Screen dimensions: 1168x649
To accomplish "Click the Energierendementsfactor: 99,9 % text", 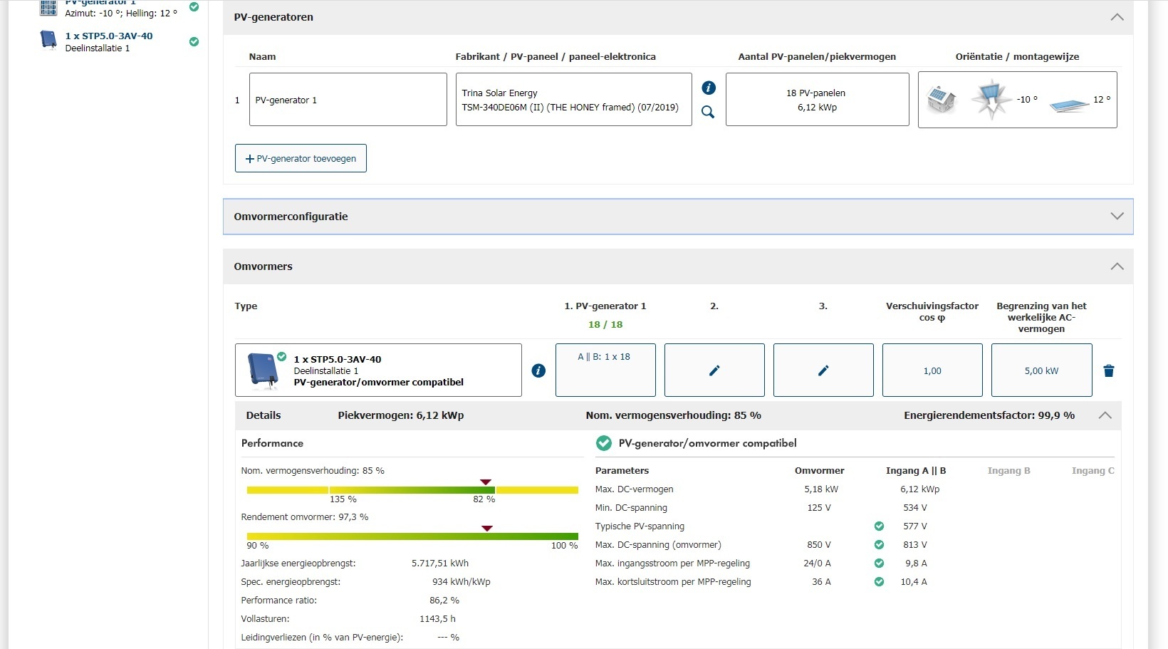I will (x=989, y=415).
